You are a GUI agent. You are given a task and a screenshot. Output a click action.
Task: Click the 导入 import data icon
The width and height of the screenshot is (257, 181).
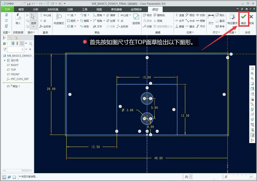tap(18, 19)
